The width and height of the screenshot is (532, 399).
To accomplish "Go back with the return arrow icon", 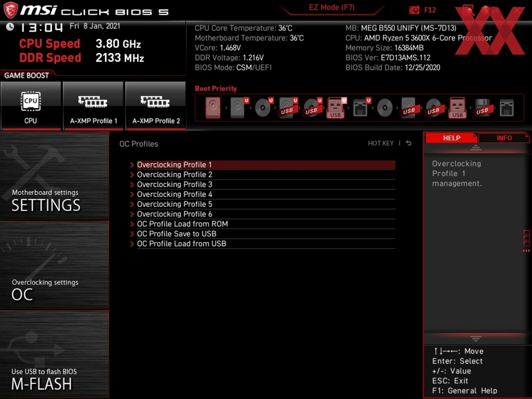I will tap(409, 143).
